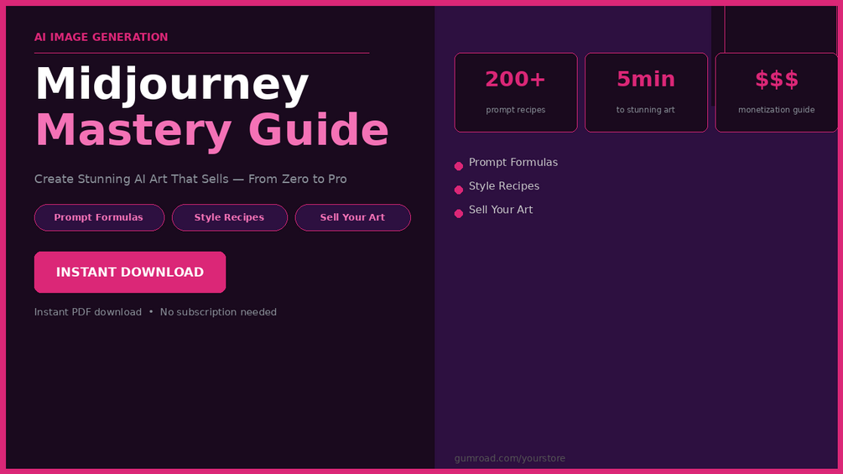Select the Style Recipes pill tag
Screen dimensions: 843x474
point(230,217)
